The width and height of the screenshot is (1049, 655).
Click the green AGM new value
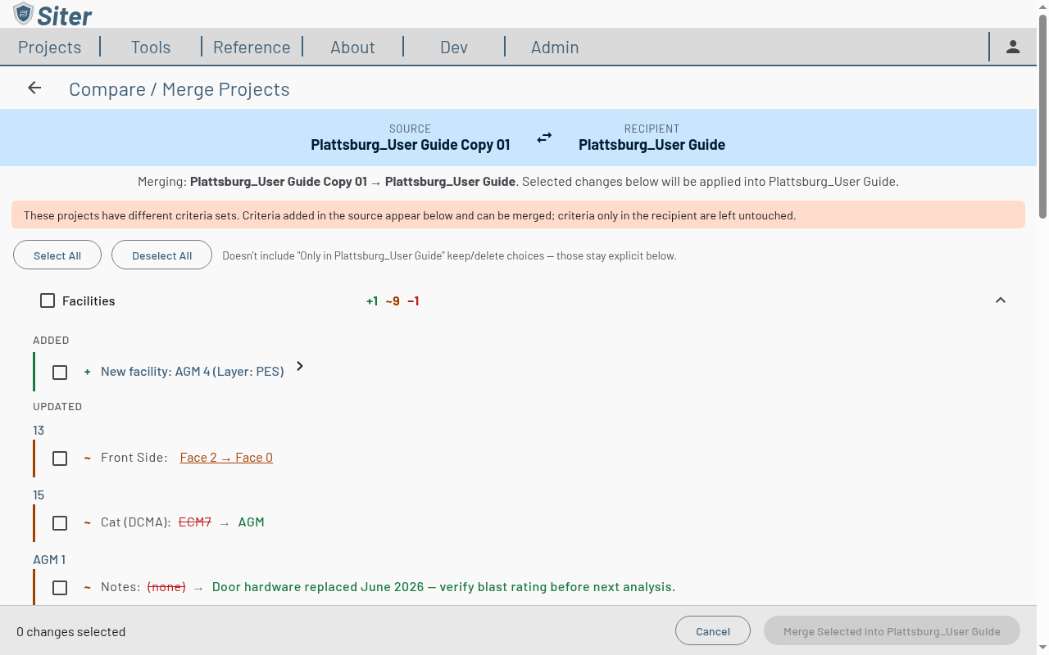coord(252,522)
